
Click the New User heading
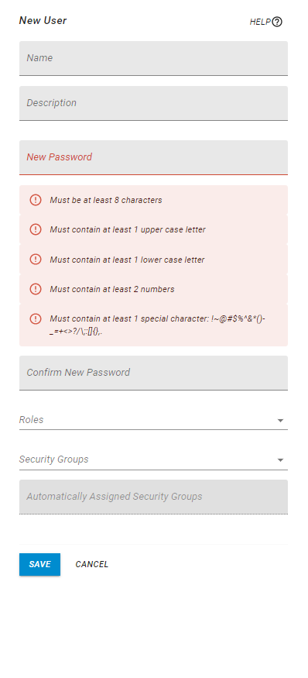[x=43, y=20]
